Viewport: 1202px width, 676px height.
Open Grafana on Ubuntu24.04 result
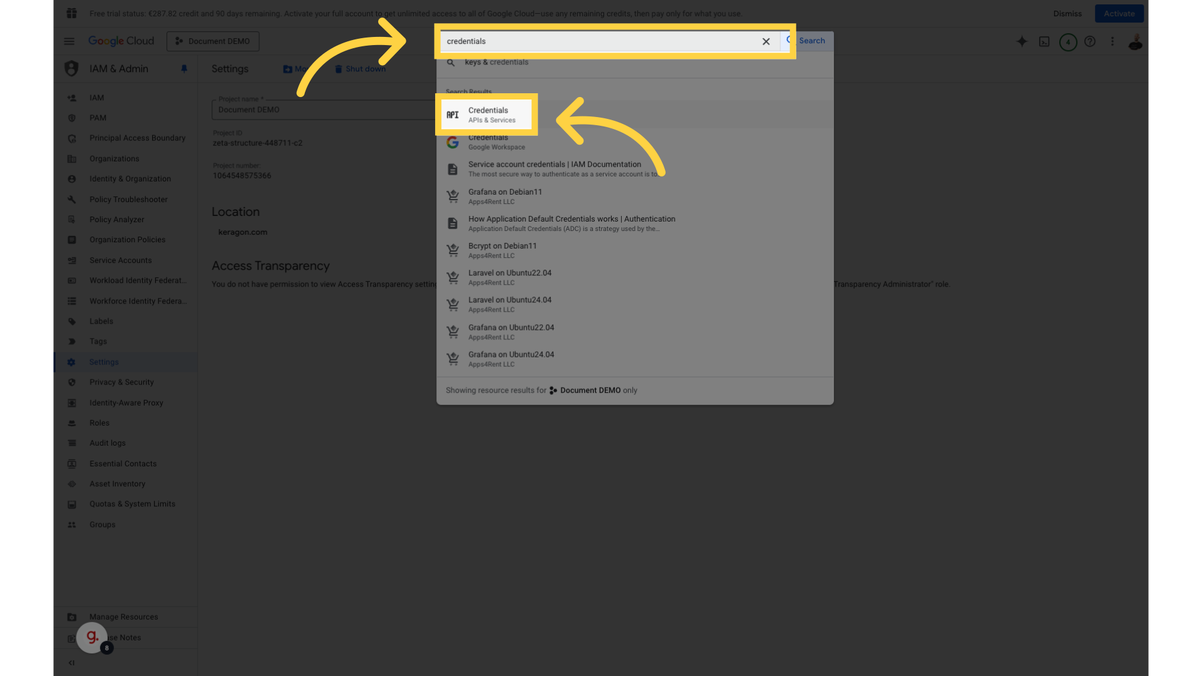point(635,359)
